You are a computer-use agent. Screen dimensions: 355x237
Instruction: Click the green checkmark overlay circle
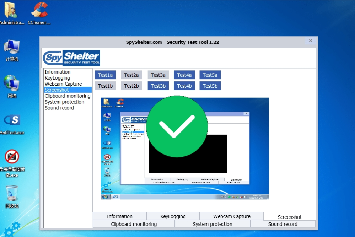point(177,126)
